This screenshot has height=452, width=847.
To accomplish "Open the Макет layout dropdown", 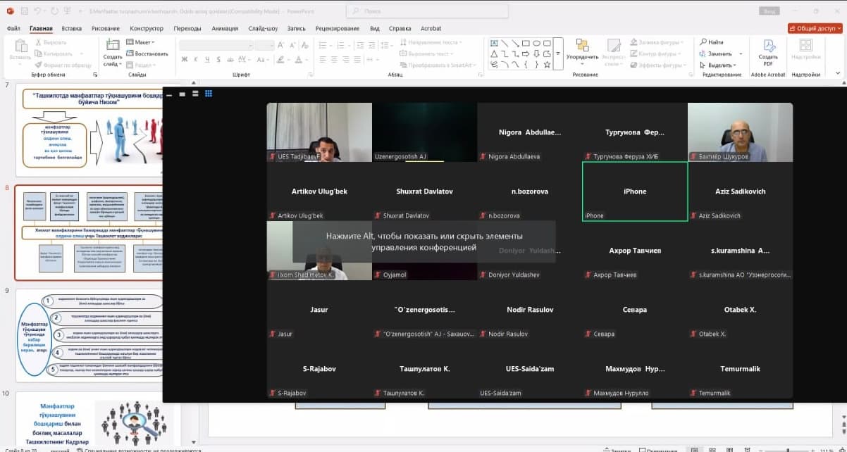I will (142, 42).
